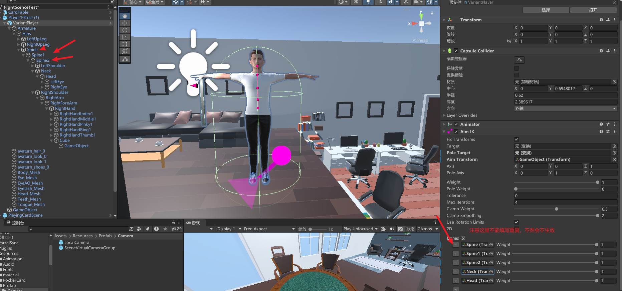Image resolution: width=622 pixels, height=291 pixels.
Task: Expand the LeftUpLeg node in hierarchy
Action: tap(19, 39)
